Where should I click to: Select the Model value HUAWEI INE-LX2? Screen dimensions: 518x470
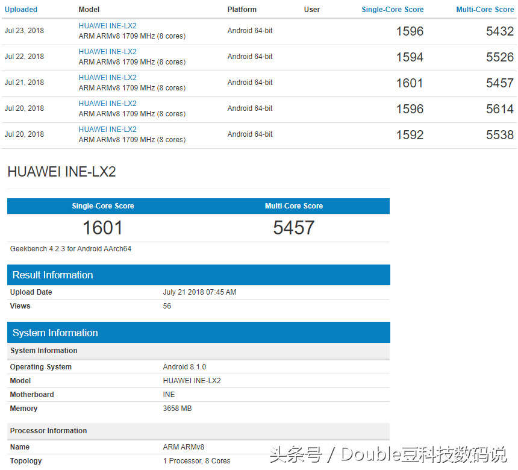[192, 381]
